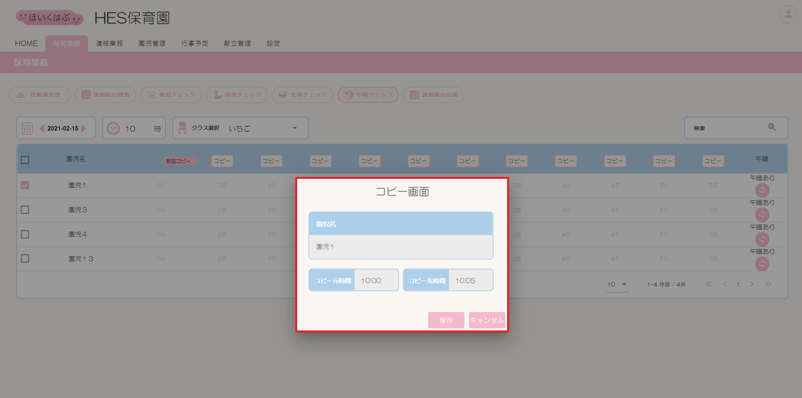Check the 園児3 row checkbox

pyautogui.click(x=25, y=210)
